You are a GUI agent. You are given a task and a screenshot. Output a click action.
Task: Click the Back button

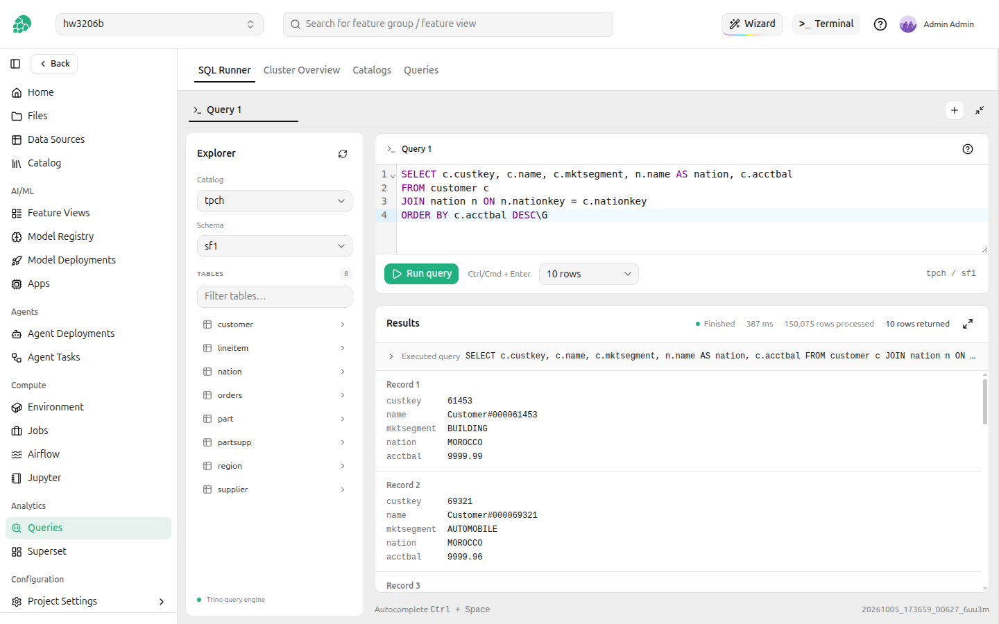pyautogui.click(x=54, y=64)
